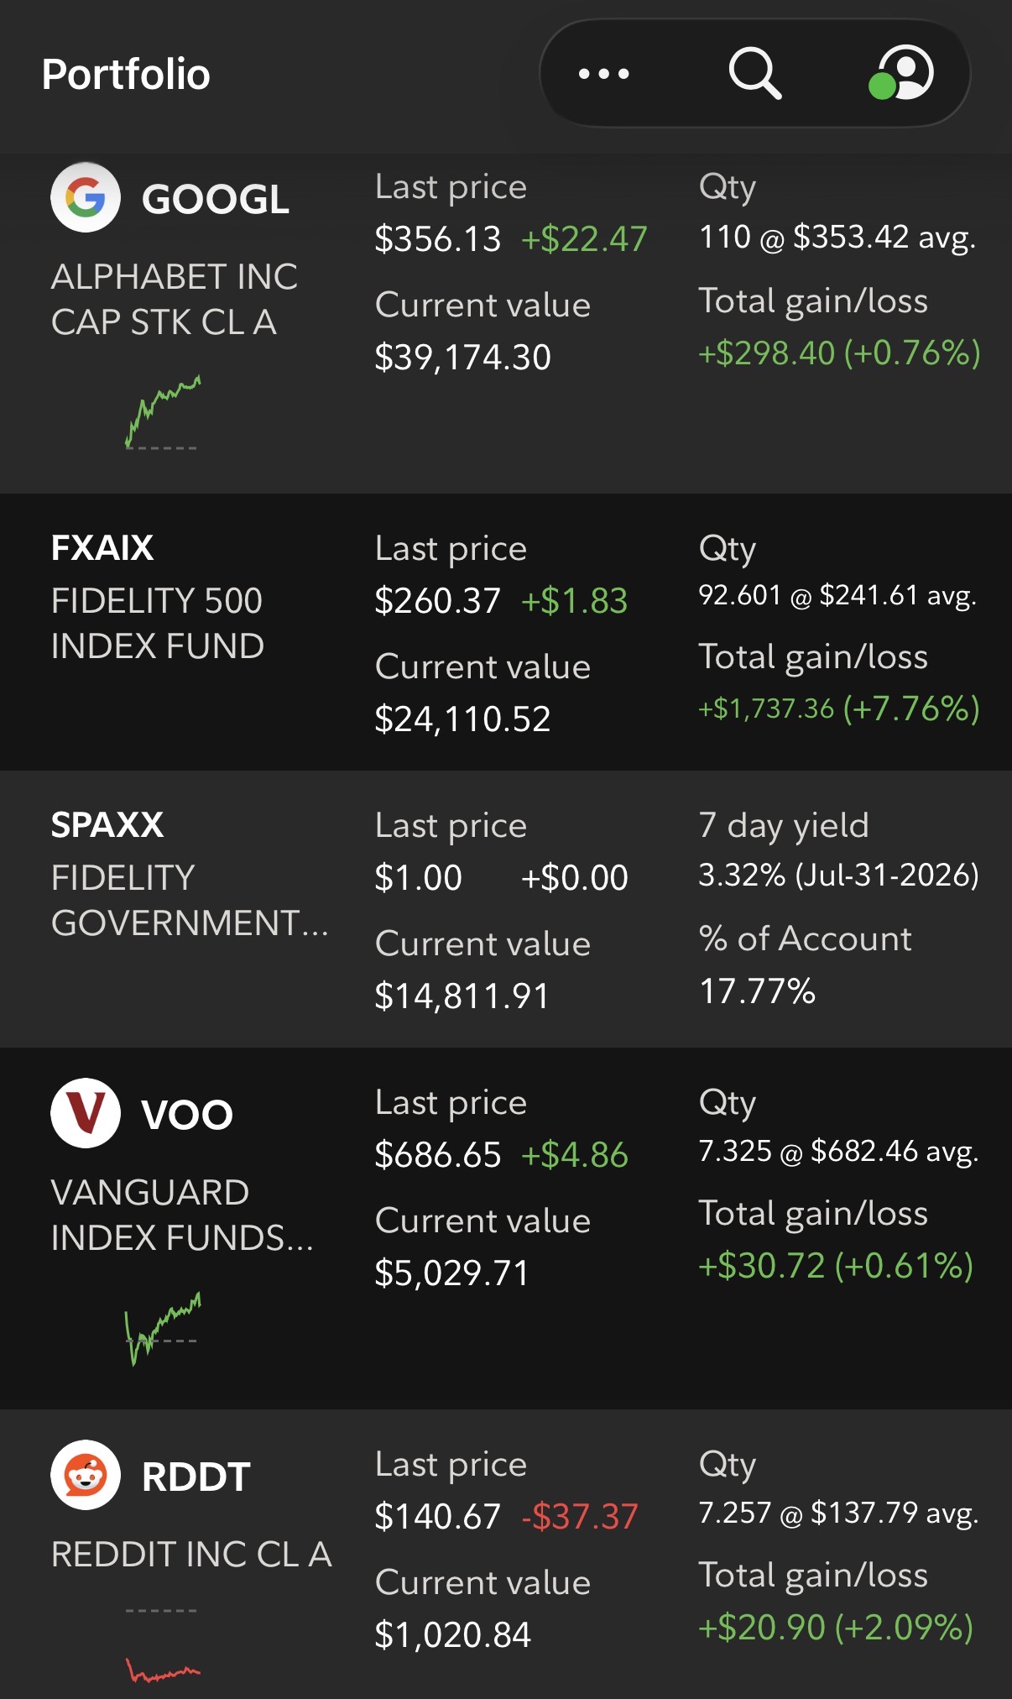
Task: Open Fidelity Government money market position
Action: click(x=506, y=909)
